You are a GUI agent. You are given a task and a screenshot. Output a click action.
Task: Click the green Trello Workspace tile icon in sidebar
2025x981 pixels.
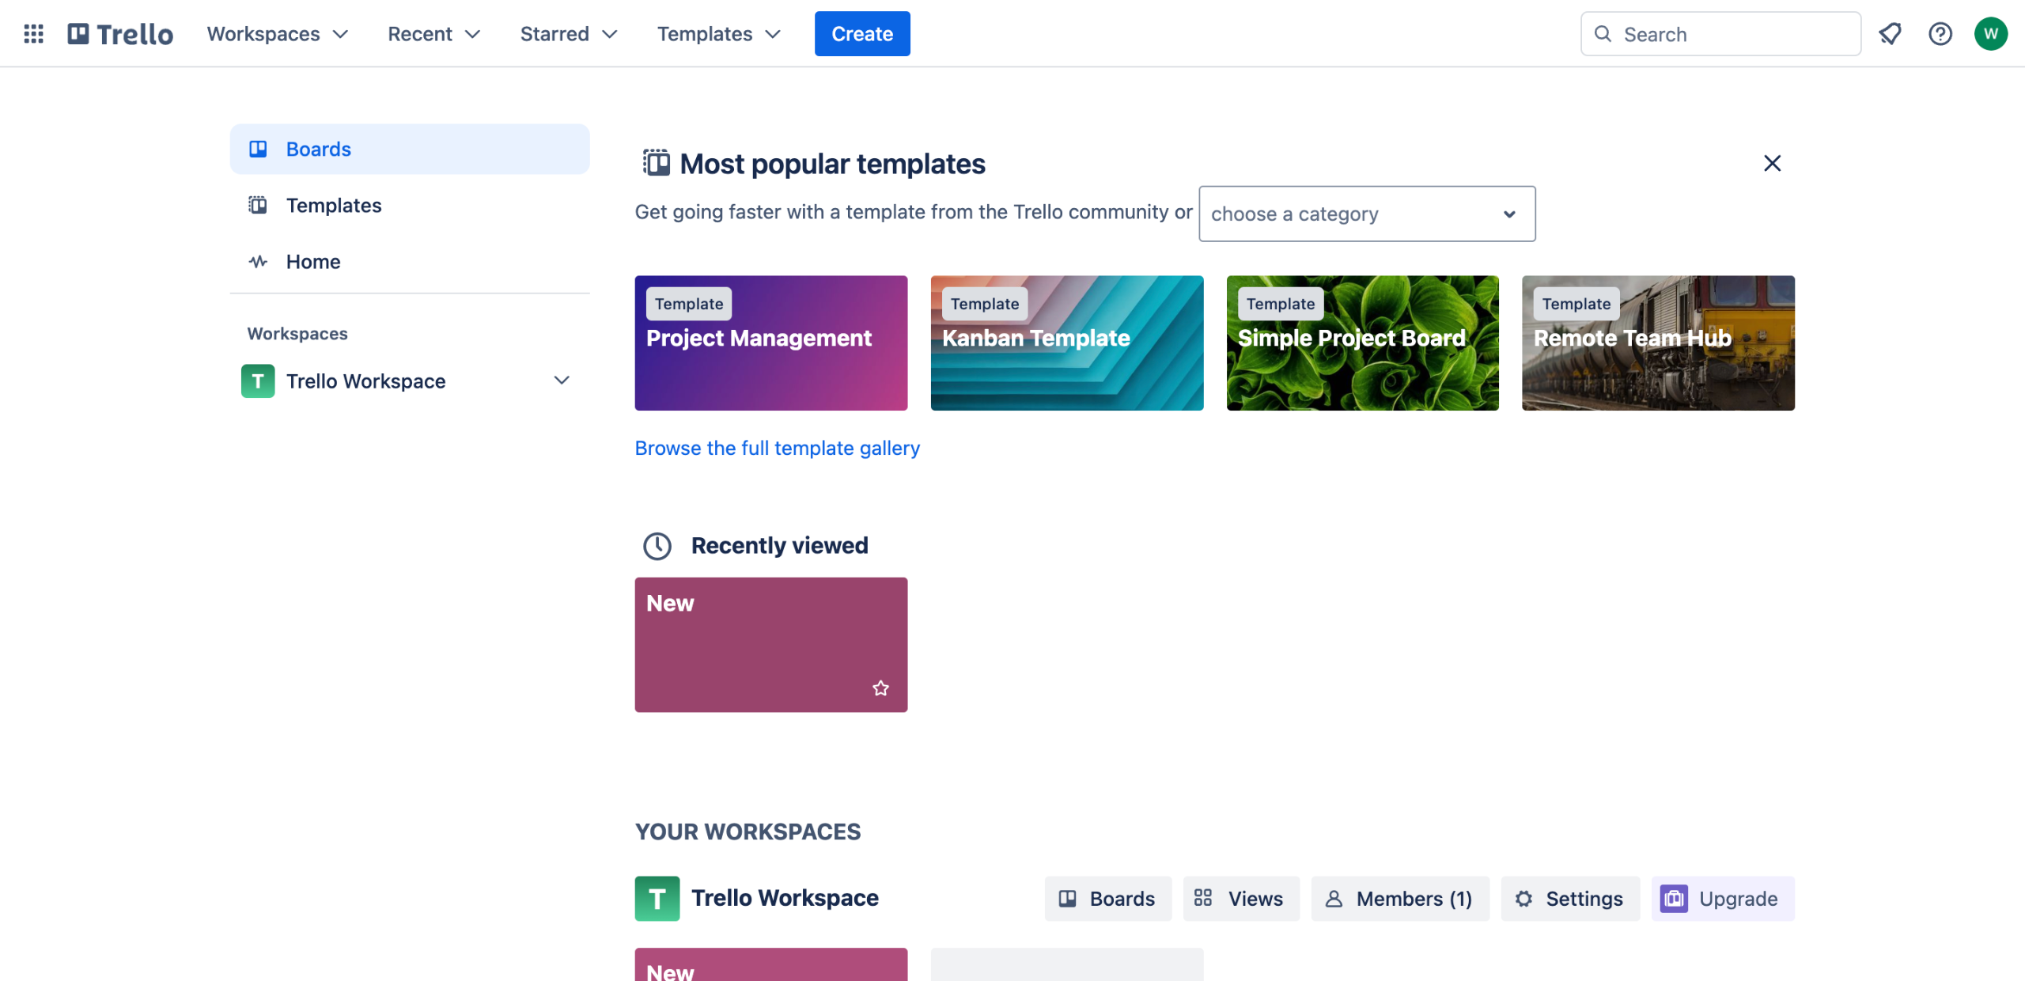click(x=258, y=381)
